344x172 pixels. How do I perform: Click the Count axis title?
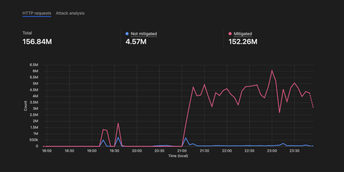coord(26,106)
